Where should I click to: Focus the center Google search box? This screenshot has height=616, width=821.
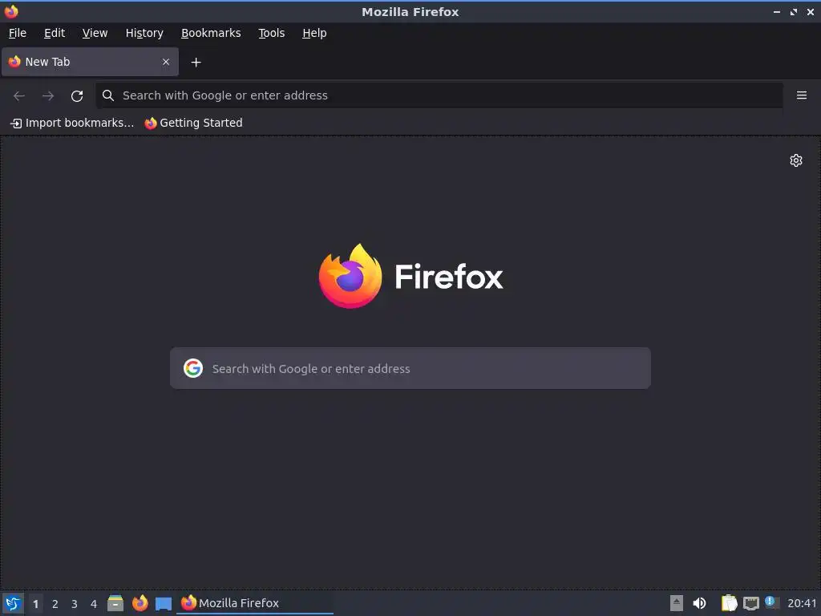point(410,368)
